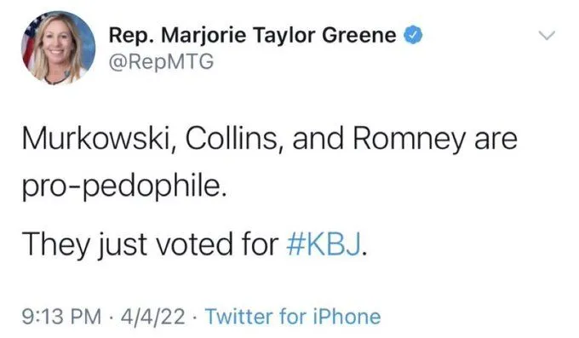579x338 pixels.
Task: Open the tweet options chevron menu
Action: click(x=547, y=36)
